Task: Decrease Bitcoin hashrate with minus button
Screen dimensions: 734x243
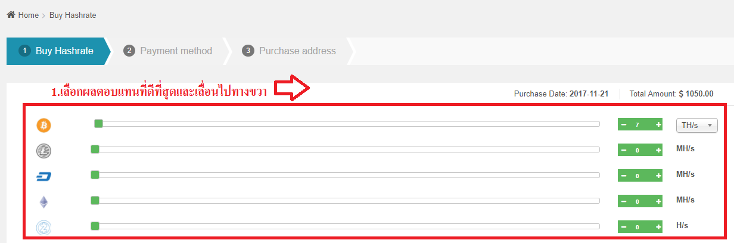Action: tap(623, 124)
